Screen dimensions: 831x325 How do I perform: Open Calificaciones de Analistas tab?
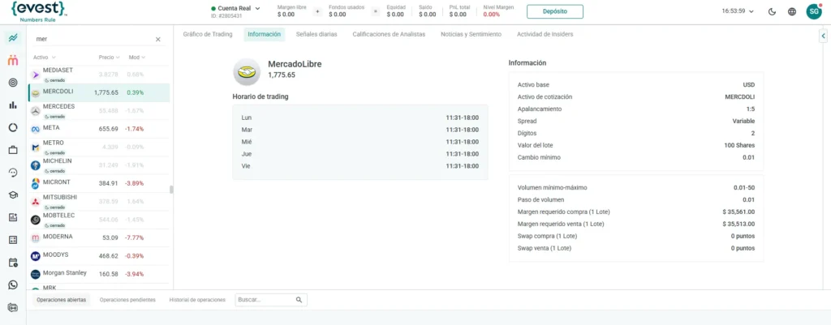coord(389,34)
